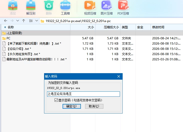Screen dimensions: 183x132
Task: Click the document icon of 【永久地址发布页】.txt
Action: [4, 54]
